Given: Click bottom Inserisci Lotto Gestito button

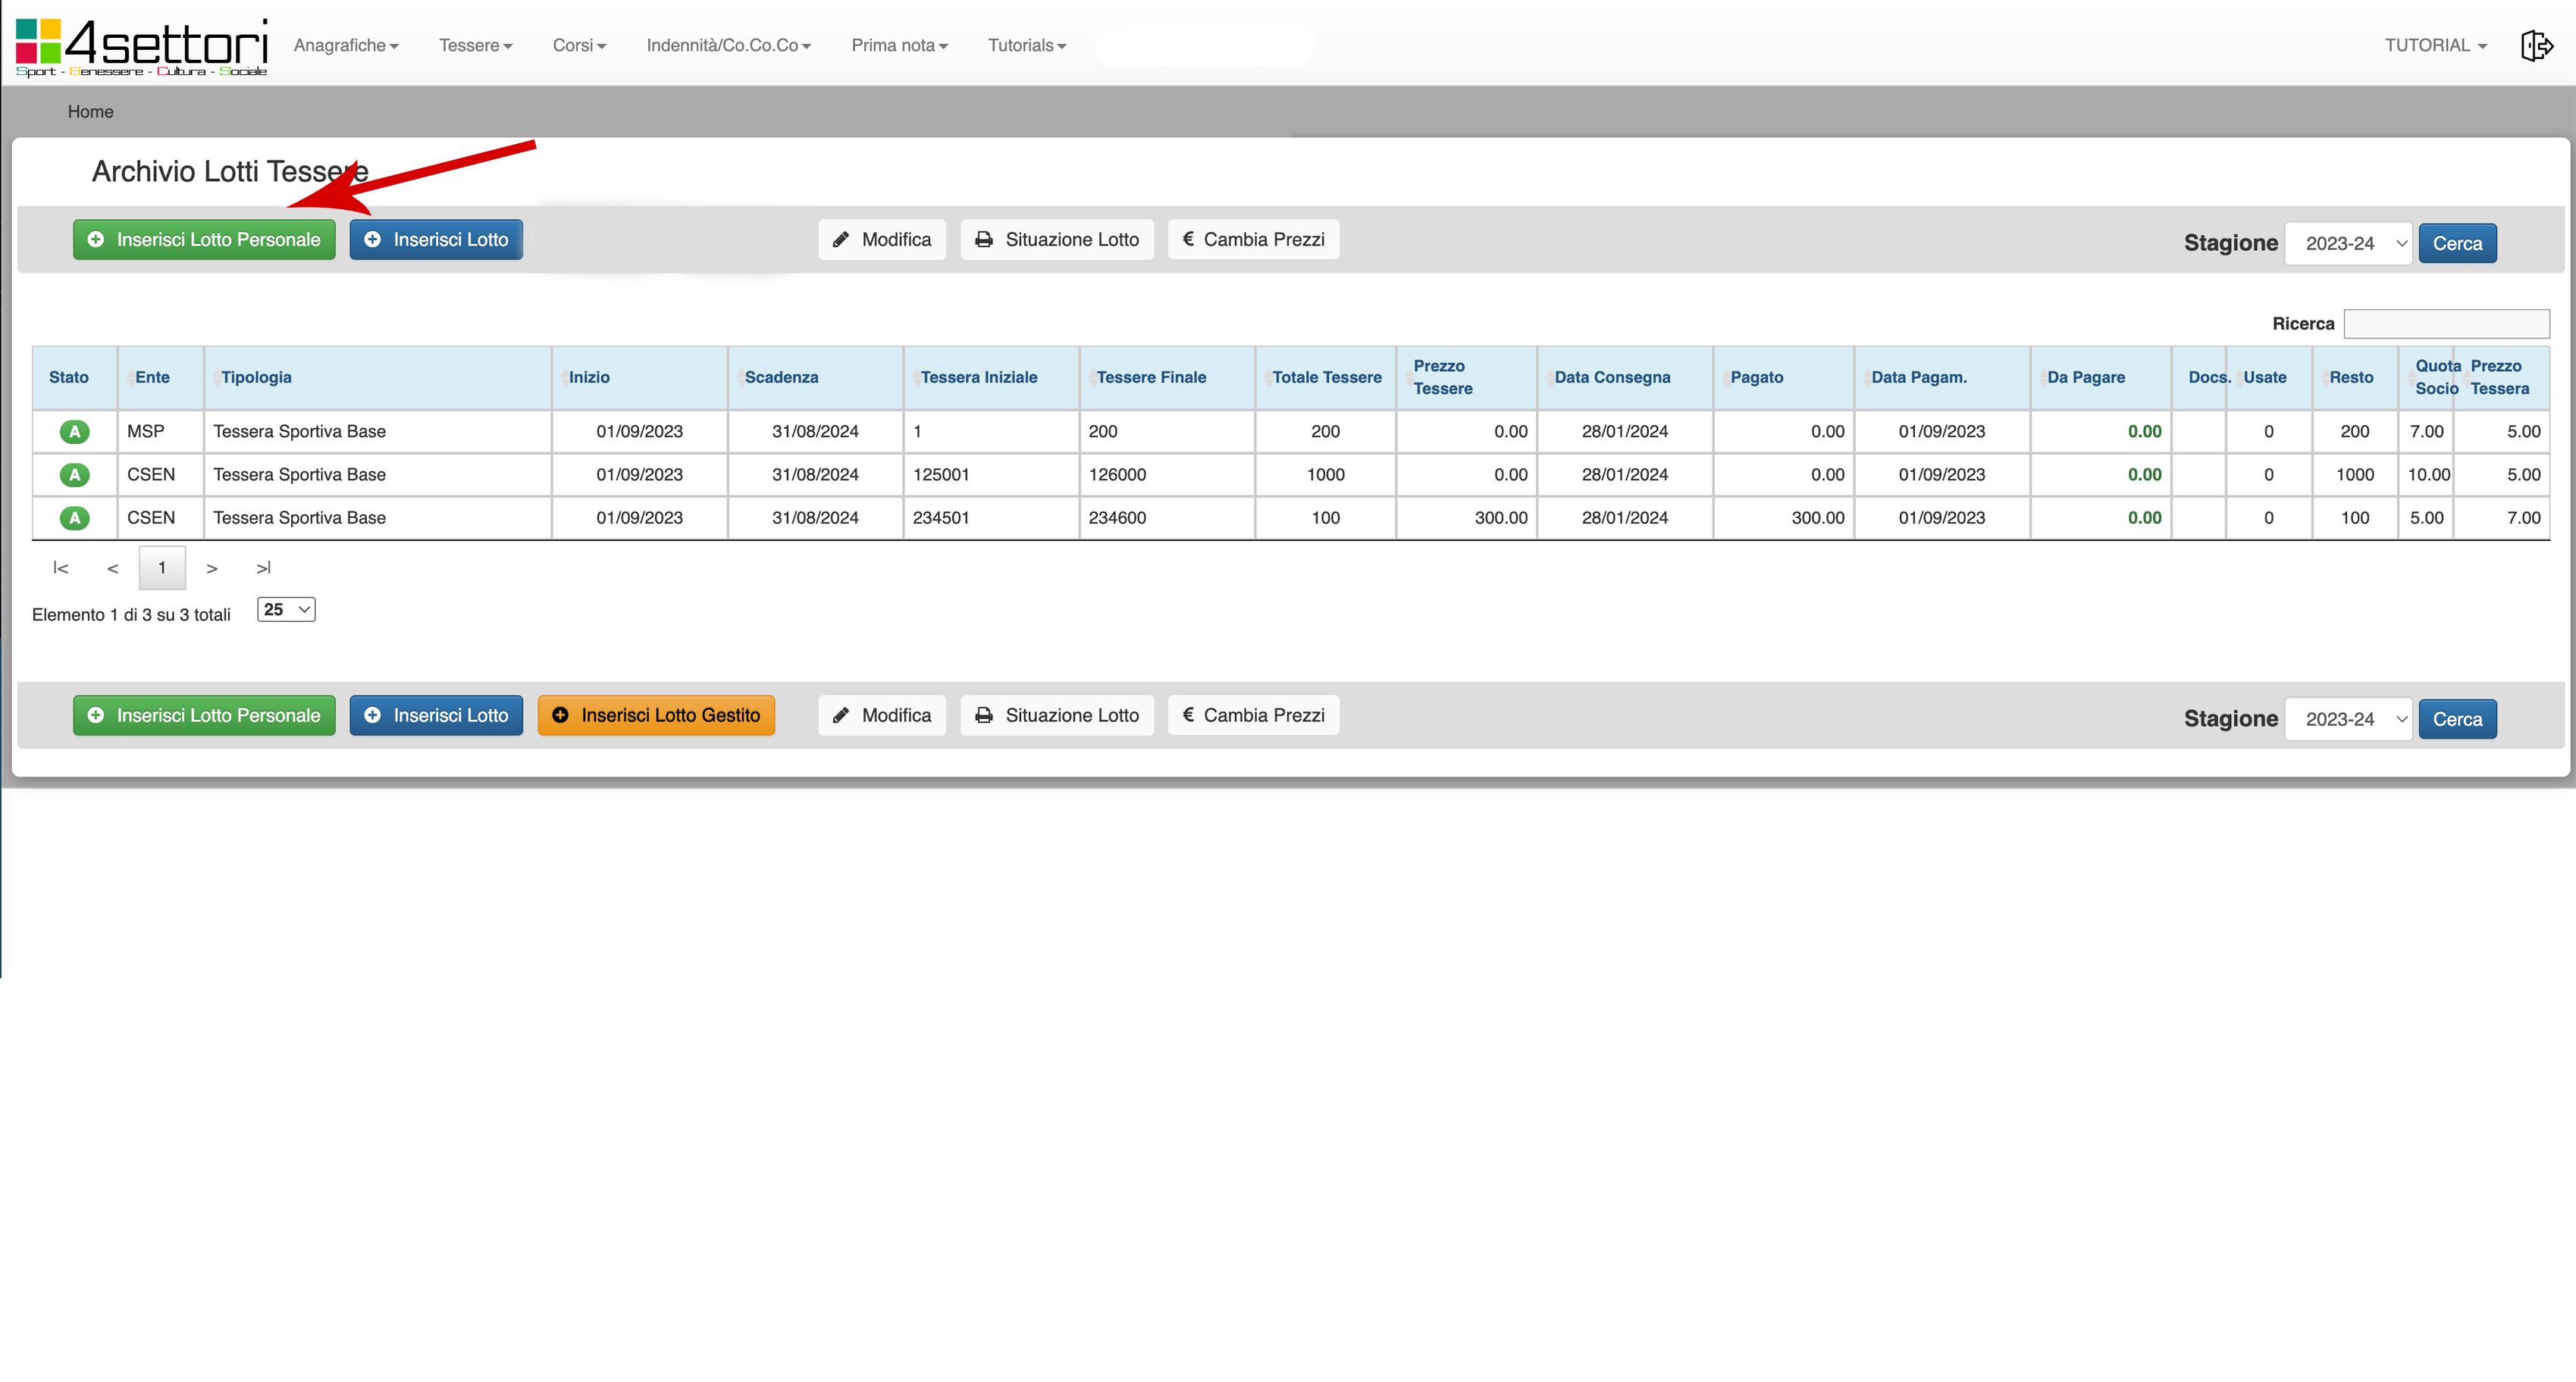Looking at the screenshot, I should click(656, 715).
